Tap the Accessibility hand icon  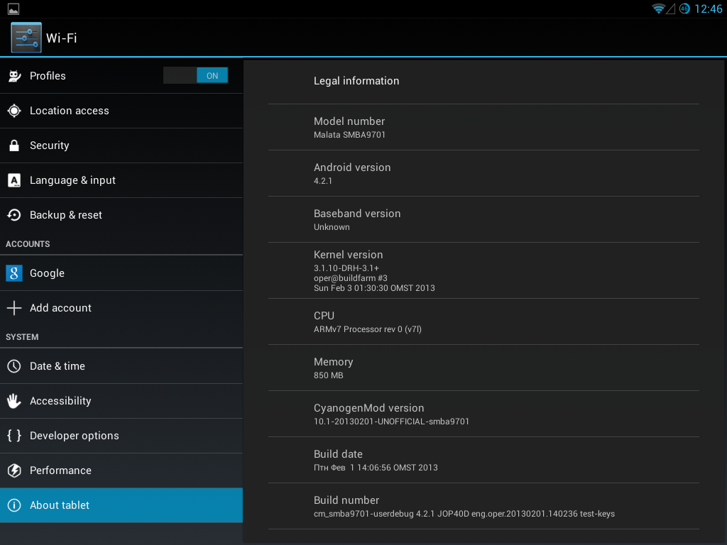tap(14, 401)
